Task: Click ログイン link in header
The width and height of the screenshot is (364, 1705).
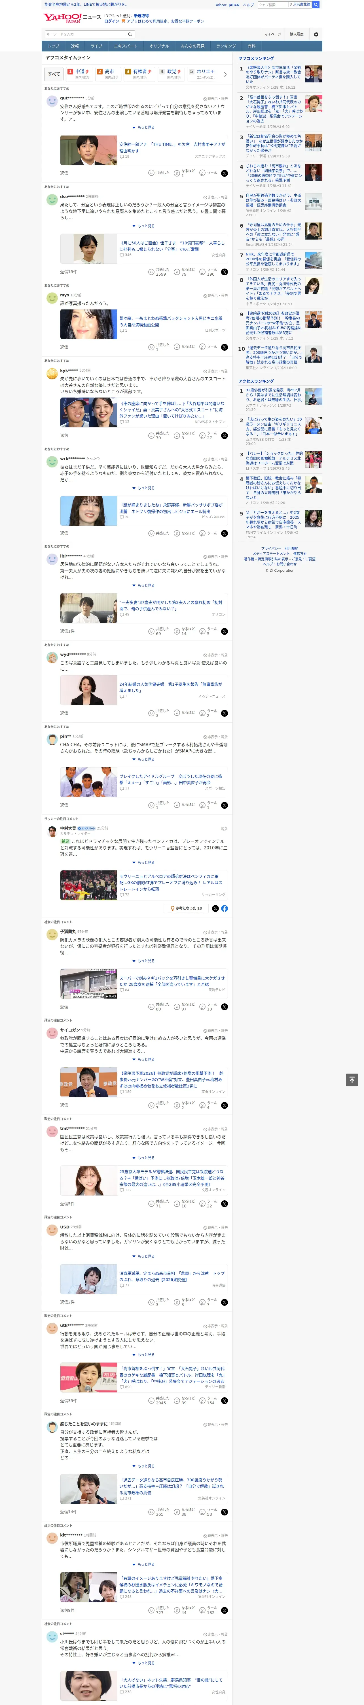Action: click(112, 21)
